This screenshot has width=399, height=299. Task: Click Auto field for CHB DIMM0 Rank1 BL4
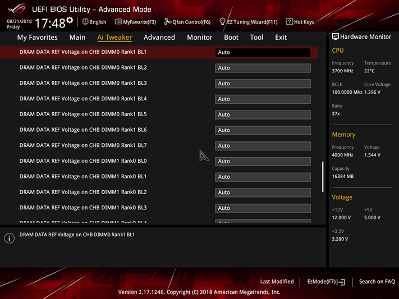[263, 99]
